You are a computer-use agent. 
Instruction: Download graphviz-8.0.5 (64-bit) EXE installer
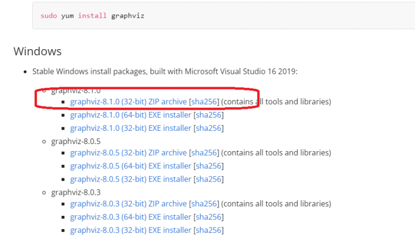coord(131,166)
